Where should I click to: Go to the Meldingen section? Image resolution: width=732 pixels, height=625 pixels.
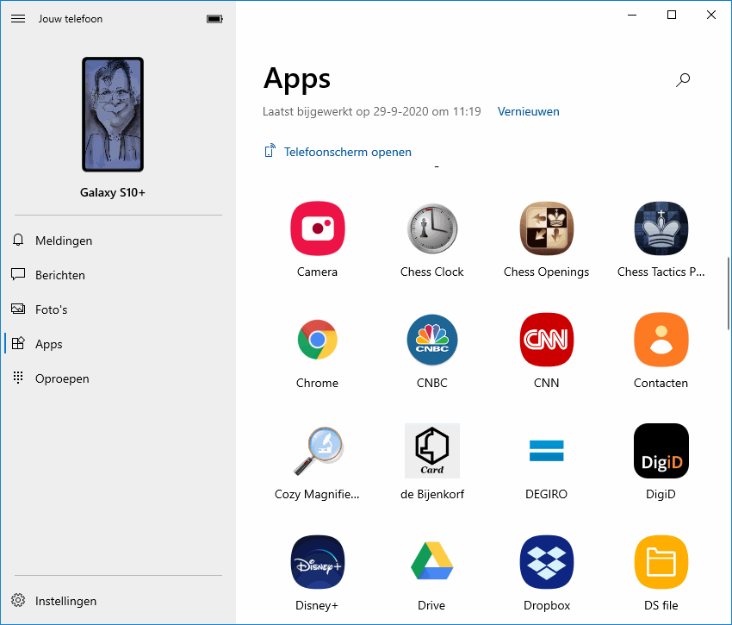[x=118, y=241]
